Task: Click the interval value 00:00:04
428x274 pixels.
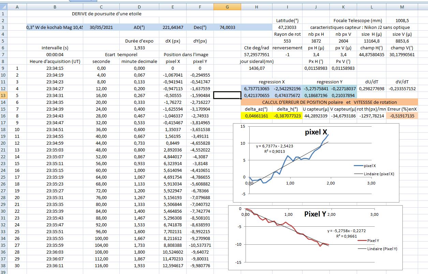Action: pyautogui.click(x=55, y=54)
